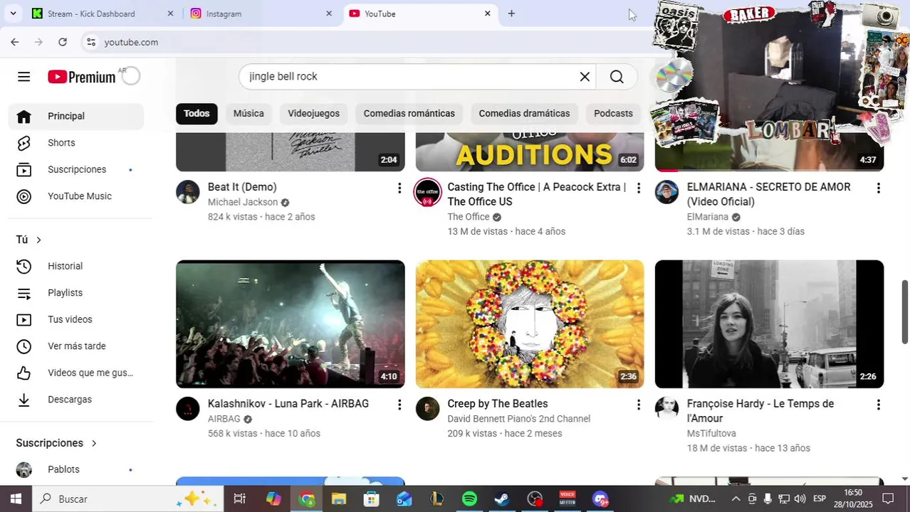This screenshot has width=910, height=512.
Task: Play the Creep by The Beatles thumbnail
Action: [x=530, y=324]
